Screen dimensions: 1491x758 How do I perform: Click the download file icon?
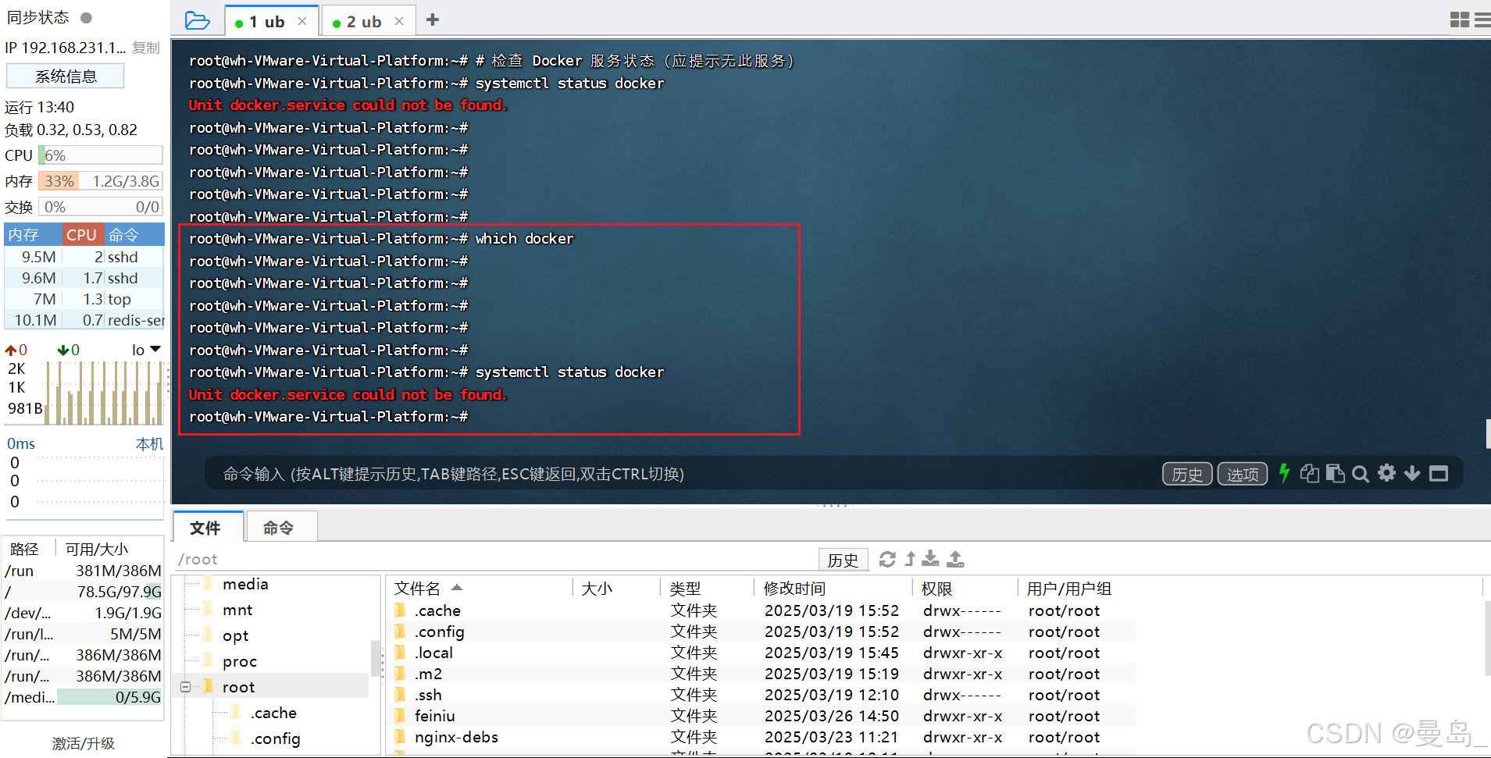point(930,559)
